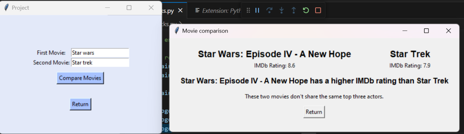
Task: Click the Compare Movies button
Action: point(80,78)
